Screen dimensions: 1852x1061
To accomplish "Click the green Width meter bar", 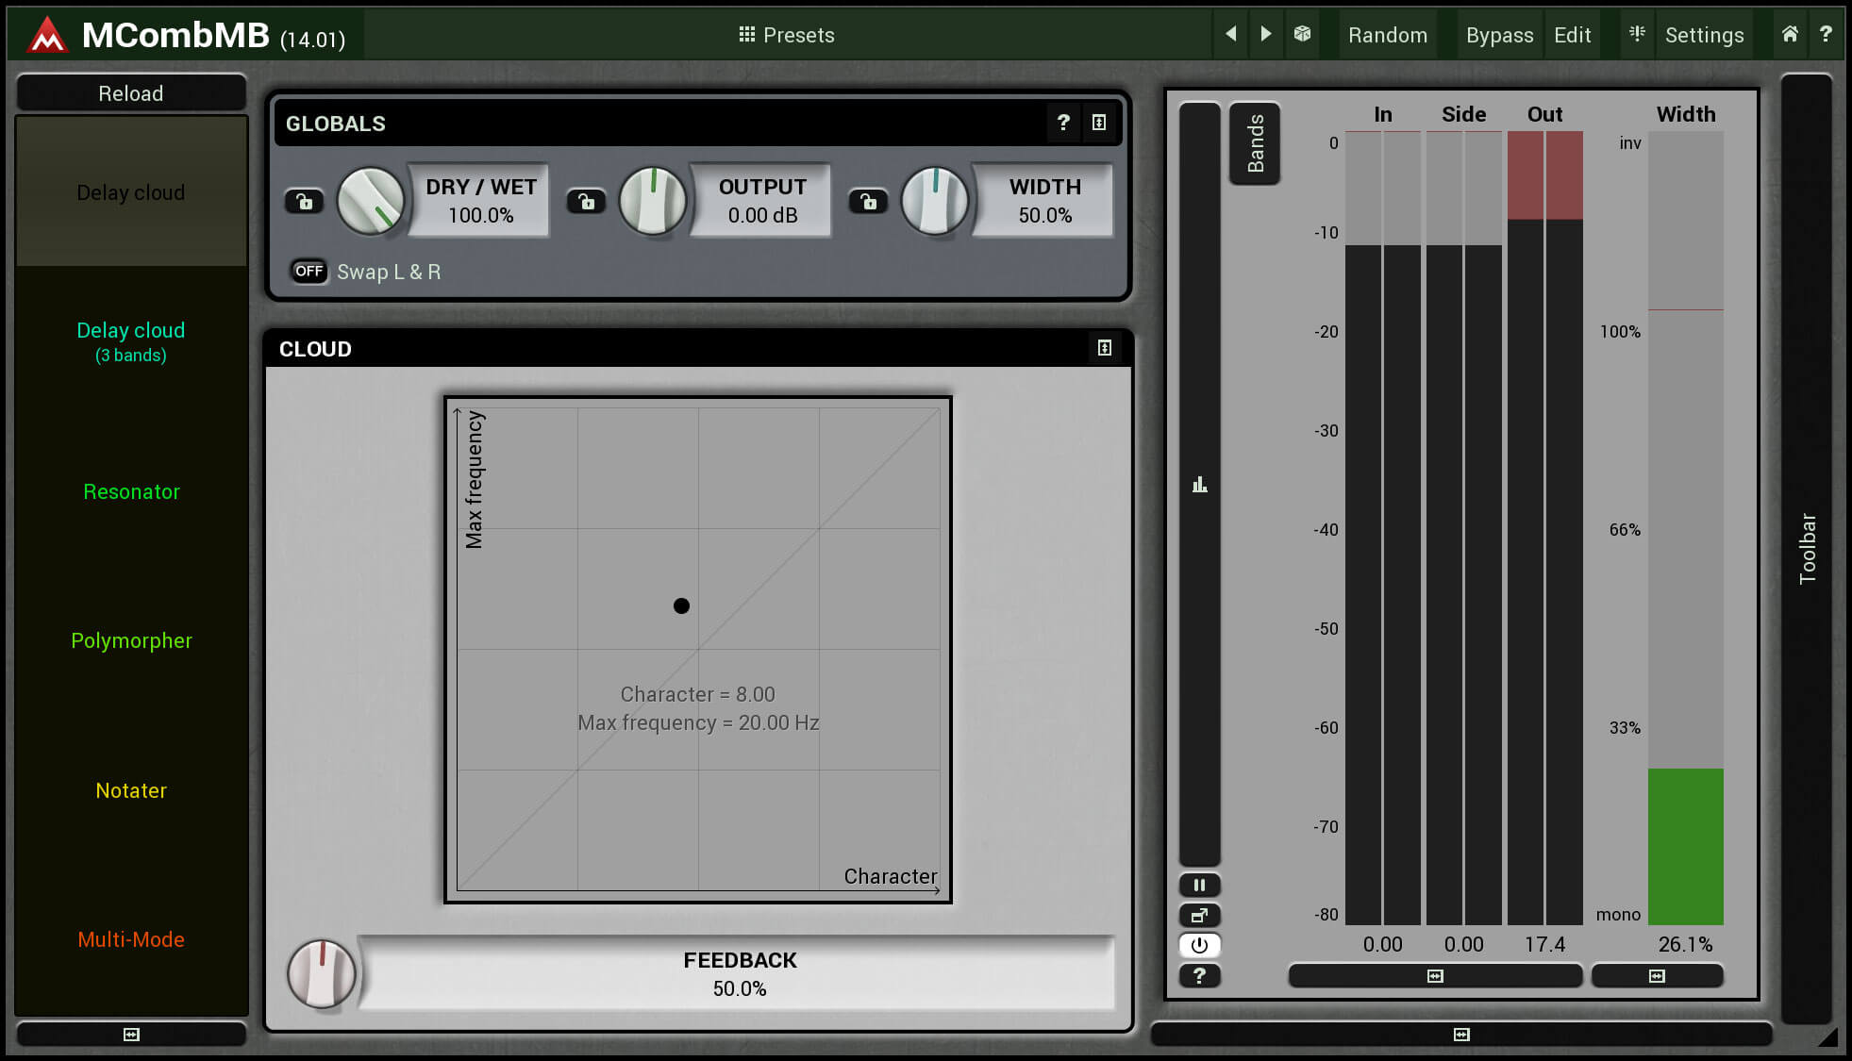I will coord(1685,847).
